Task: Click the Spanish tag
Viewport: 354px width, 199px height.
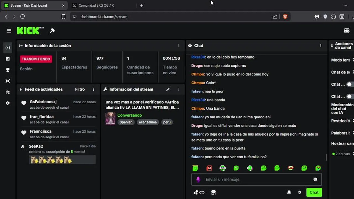Action: coord(126,122)
